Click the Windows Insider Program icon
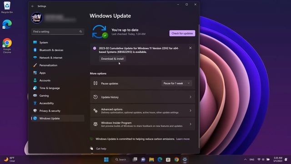The height and width of the screenshot is (164, 291). (x=95, y=124)
